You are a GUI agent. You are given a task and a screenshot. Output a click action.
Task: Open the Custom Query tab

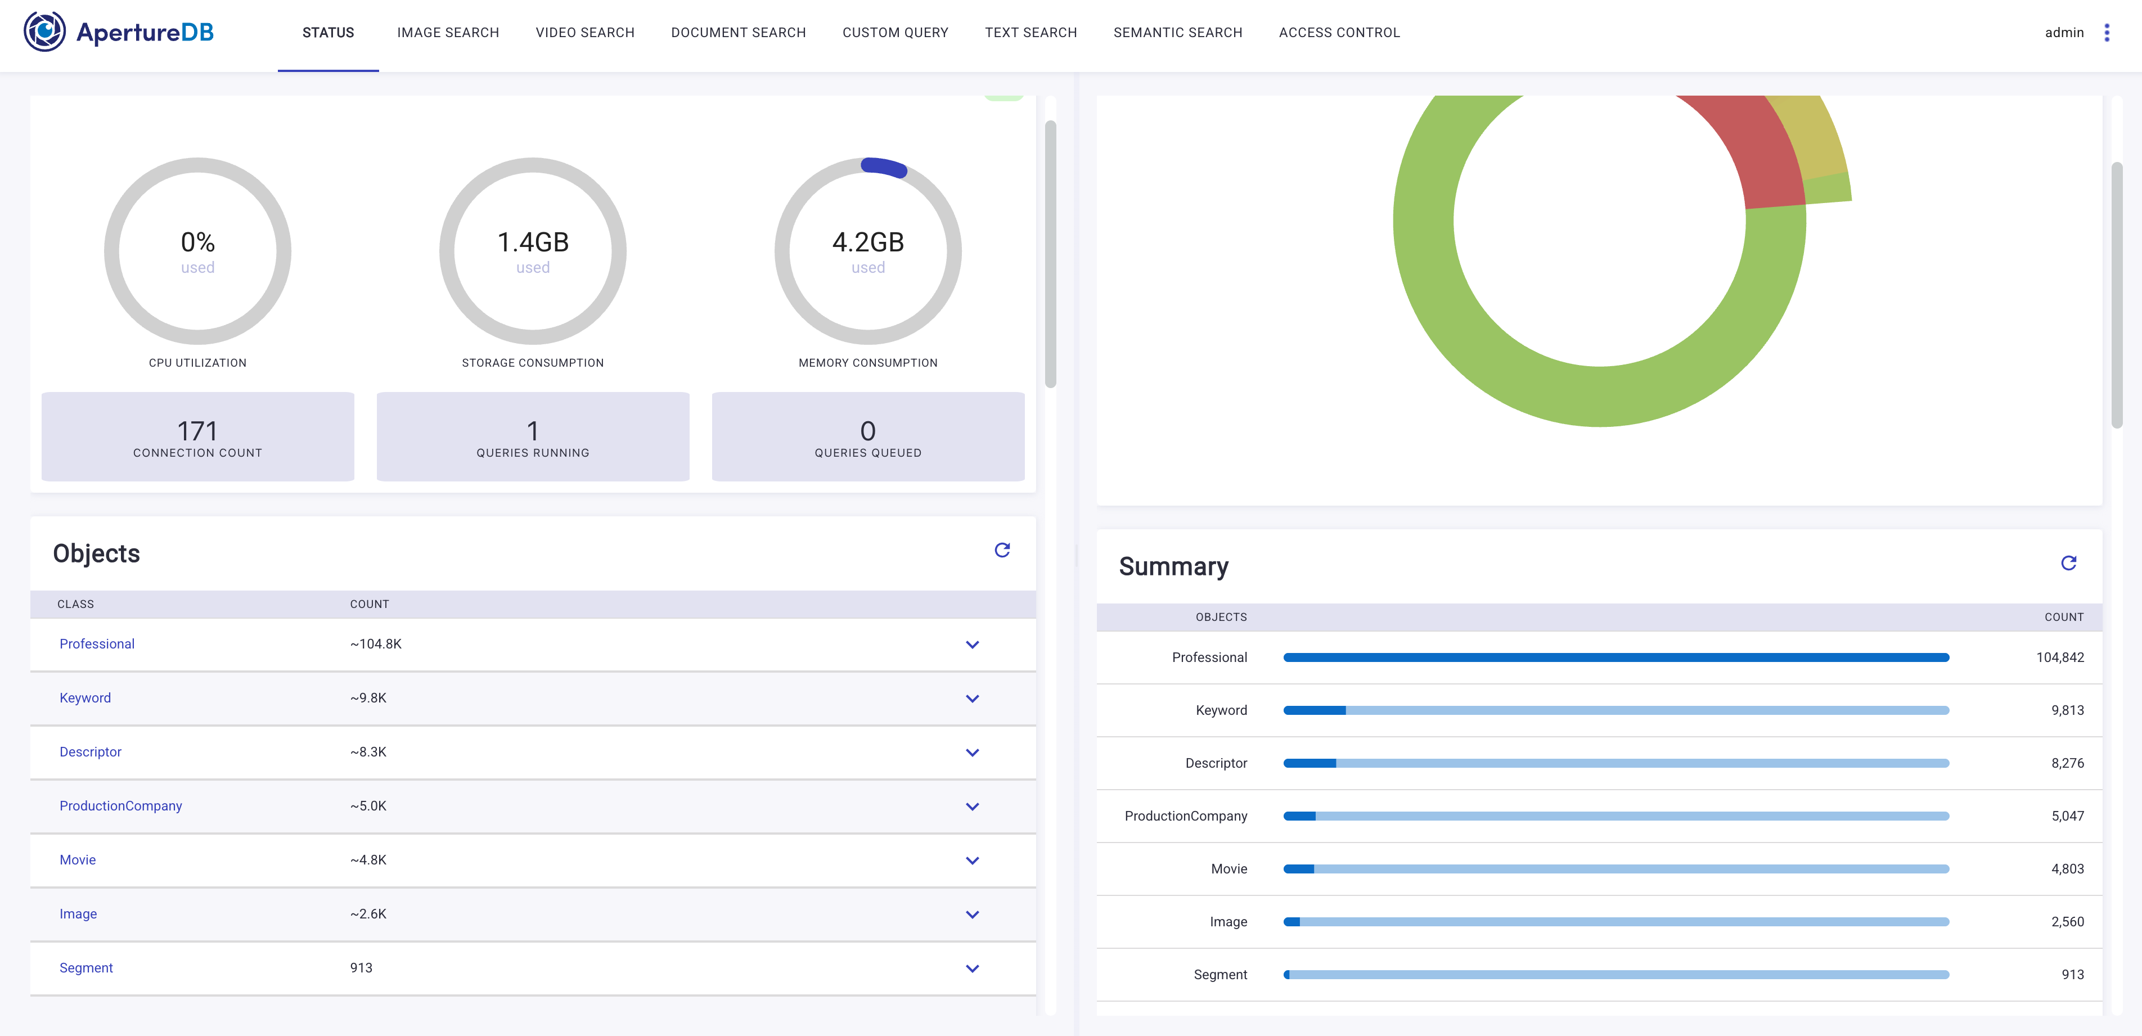click(895, 33)
